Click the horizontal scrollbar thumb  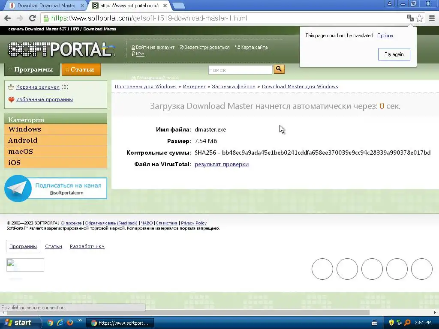pyautogui.click(x=188, y=312)
